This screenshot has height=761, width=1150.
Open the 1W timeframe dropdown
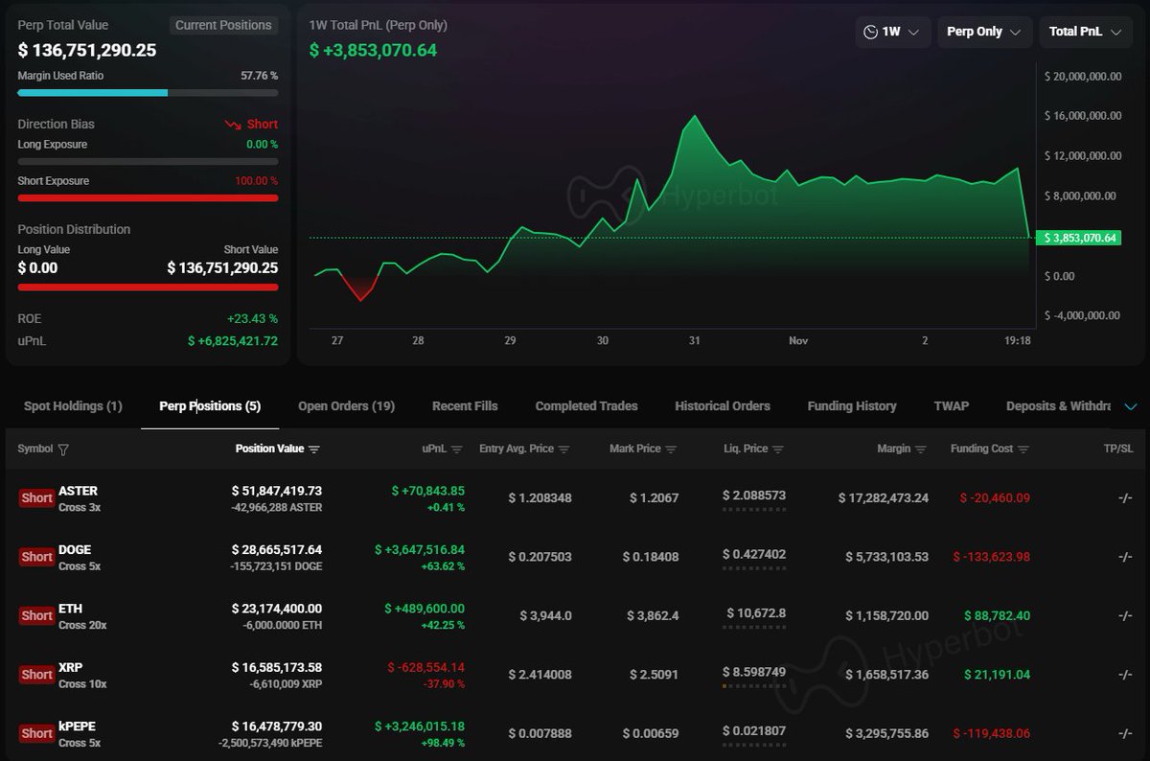coord(891,32)
